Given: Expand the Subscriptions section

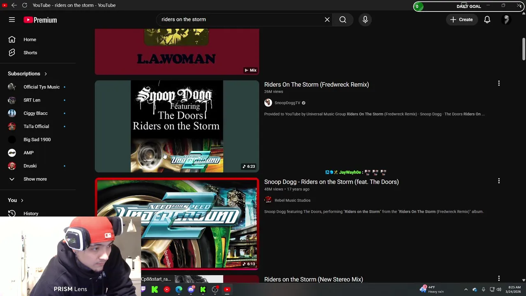Looking at the screenshot, I should 28,74.
